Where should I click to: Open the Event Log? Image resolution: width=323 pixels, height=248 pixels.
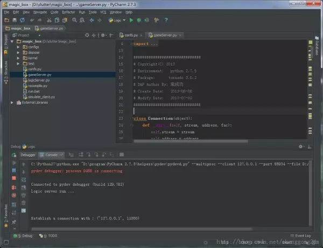coord(300,236)
